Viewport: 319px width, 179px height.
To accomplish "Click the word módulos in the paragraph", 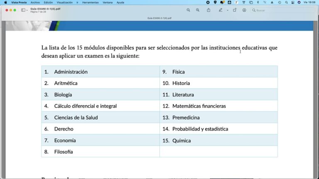I will coord(94,48).
